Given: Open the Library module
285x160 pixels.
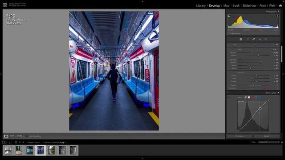Looking at the screenshot, I should coord(201,6).
